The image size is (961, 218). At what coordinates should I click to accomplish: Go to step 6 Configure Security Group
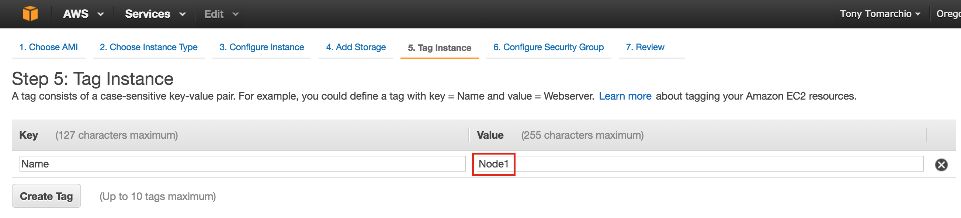point(548,47)
